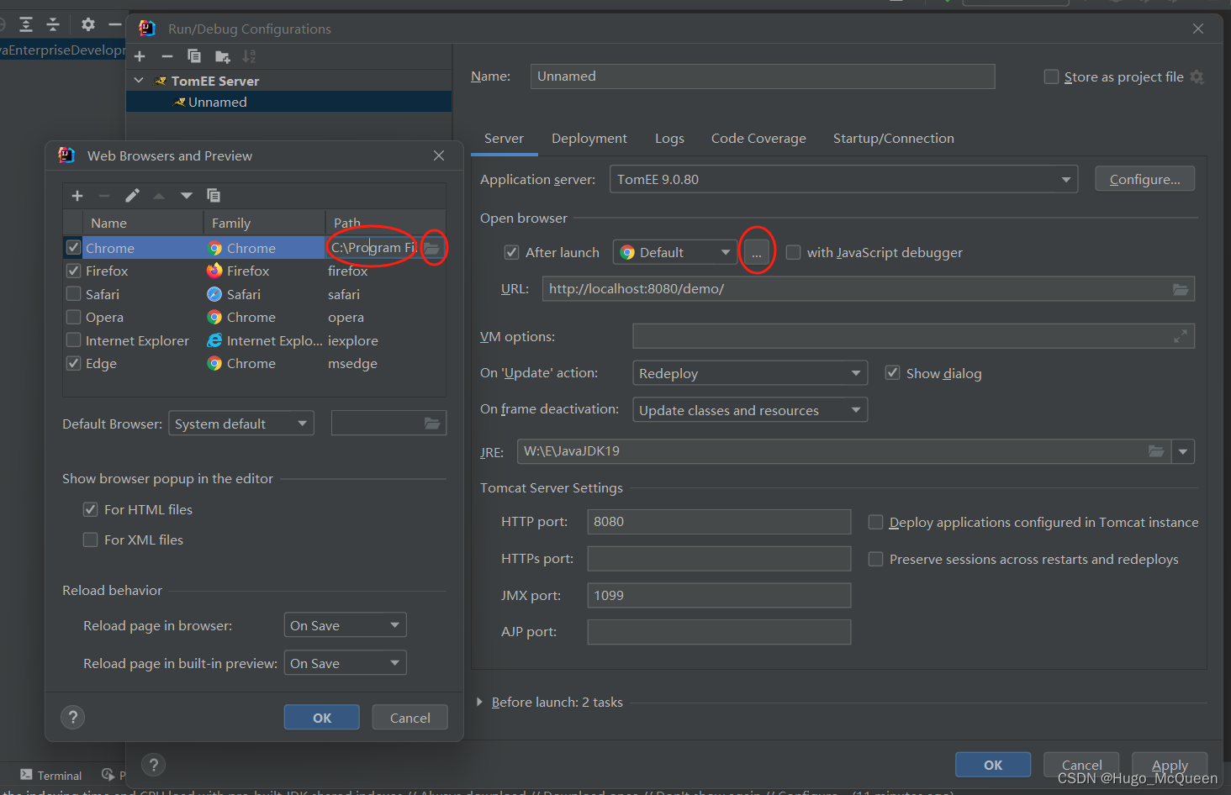Uncheck the Chrome browser checkbox
1231x795 pixels.
pyautogui.click(x=73, y=248)
